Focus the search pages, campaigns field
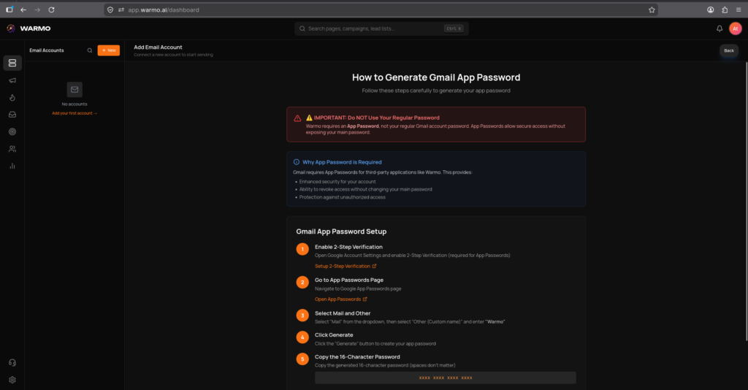 point(381,28)
